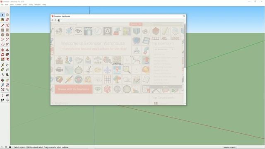Open the Window menu
This screenshot has width=265, height=149.
pyautogui.click(x=37, y=5)
